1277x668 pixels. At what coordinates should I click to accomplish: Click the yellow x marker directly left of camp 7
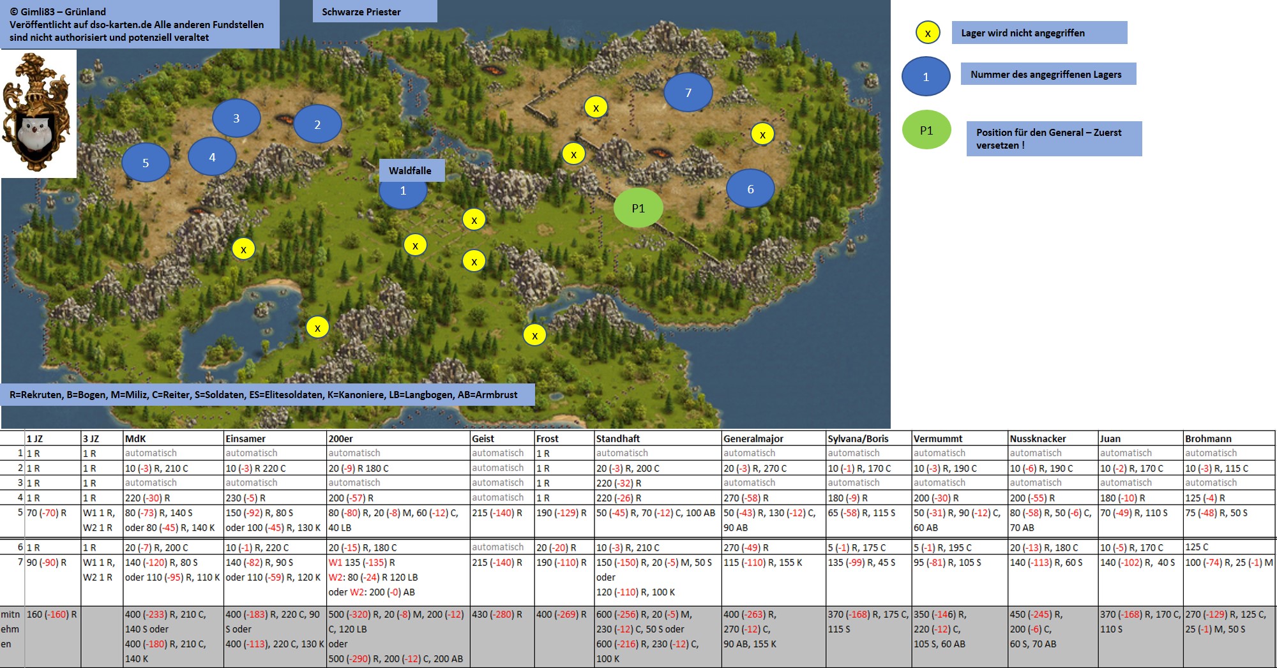596,108
